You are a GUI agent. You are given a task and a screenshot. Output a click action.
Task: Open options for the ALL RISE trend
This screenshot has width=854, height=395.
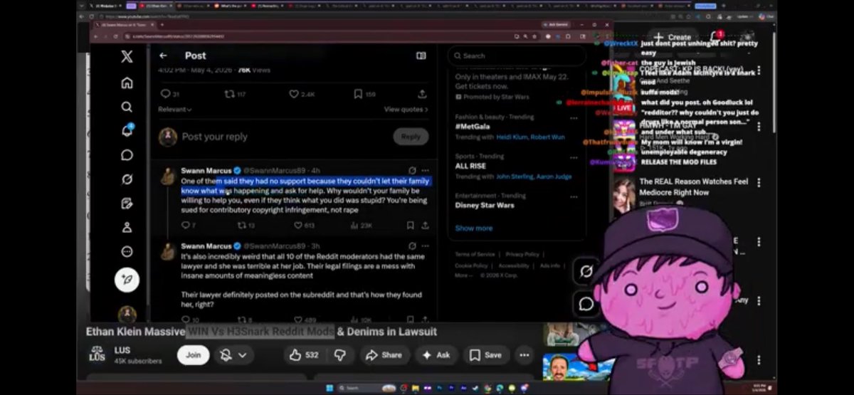pos(573,158)
